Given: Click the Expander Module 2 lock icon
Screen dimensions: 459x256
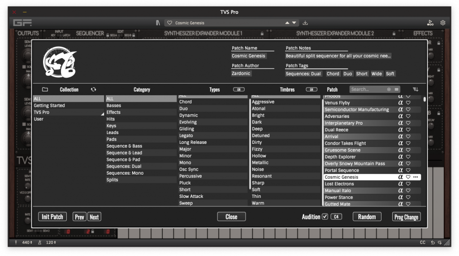Looking at the screenshot, I should (394, 34).
